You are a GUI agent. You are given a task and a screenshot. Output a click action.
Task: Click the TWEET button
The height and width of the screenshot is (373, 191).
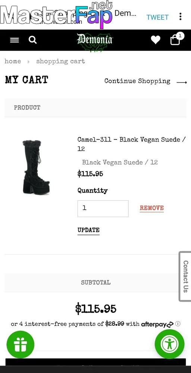tap(157, 17)
